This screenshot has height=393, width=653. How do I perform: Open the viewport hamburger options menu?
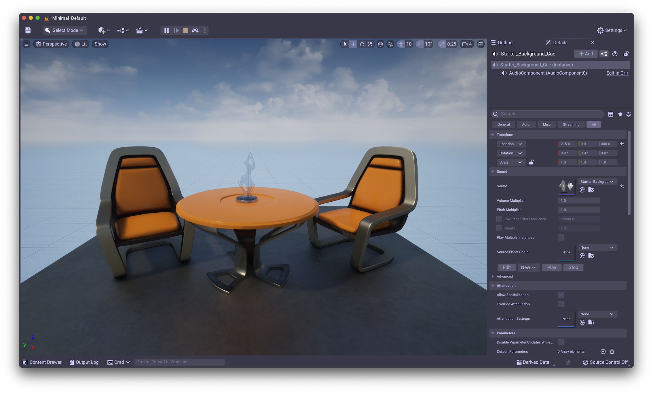26,44
